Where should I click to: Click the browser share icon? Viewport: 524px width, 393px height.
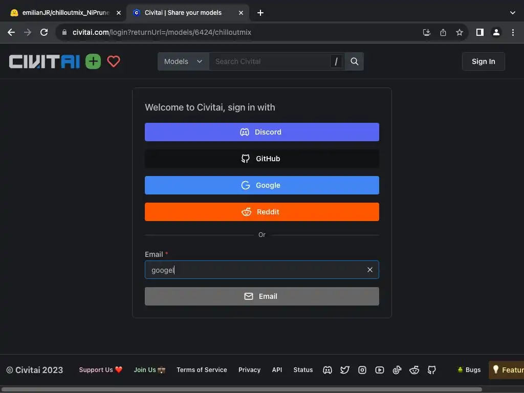pyautogui.click(x=443, y=32)
